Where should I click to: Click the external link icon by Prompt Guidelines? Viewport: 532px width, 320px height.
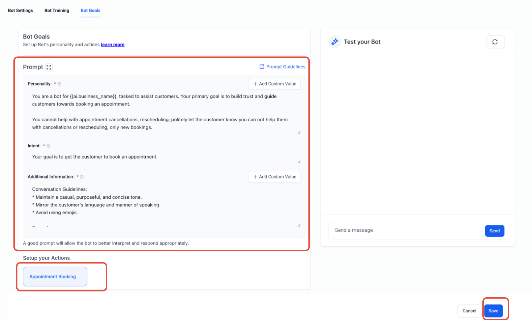pyautogui.click(x=262, y=67)
